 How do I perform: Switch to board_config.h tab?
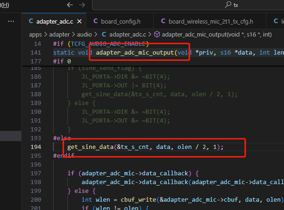(x=120, y=21)
